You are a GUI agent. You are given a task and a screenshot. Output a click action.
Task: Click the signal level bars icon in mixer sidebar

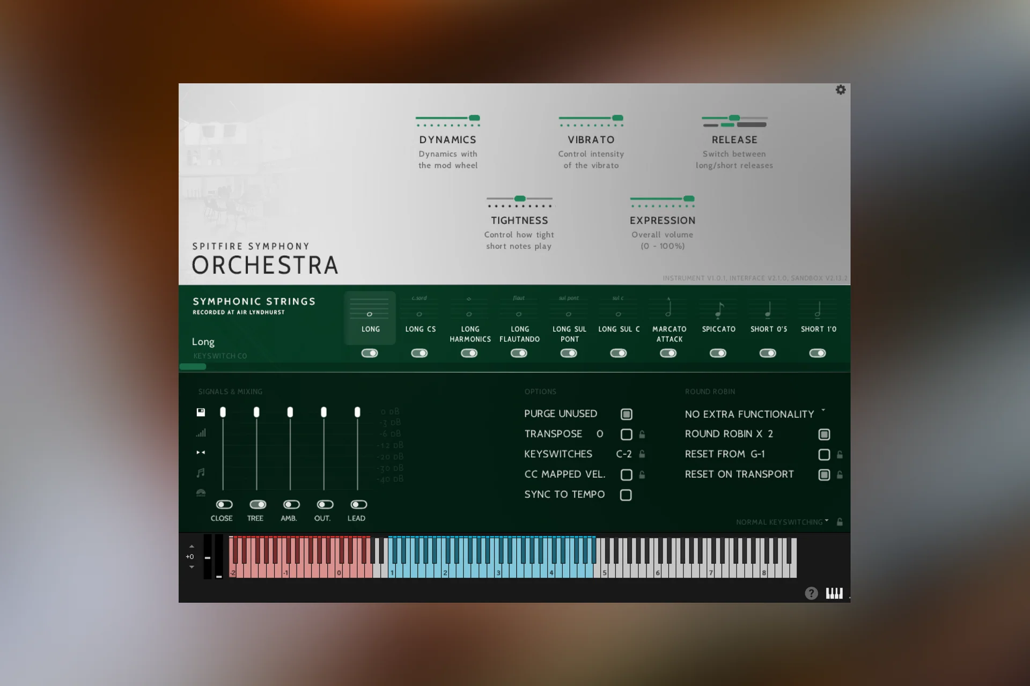201,433
